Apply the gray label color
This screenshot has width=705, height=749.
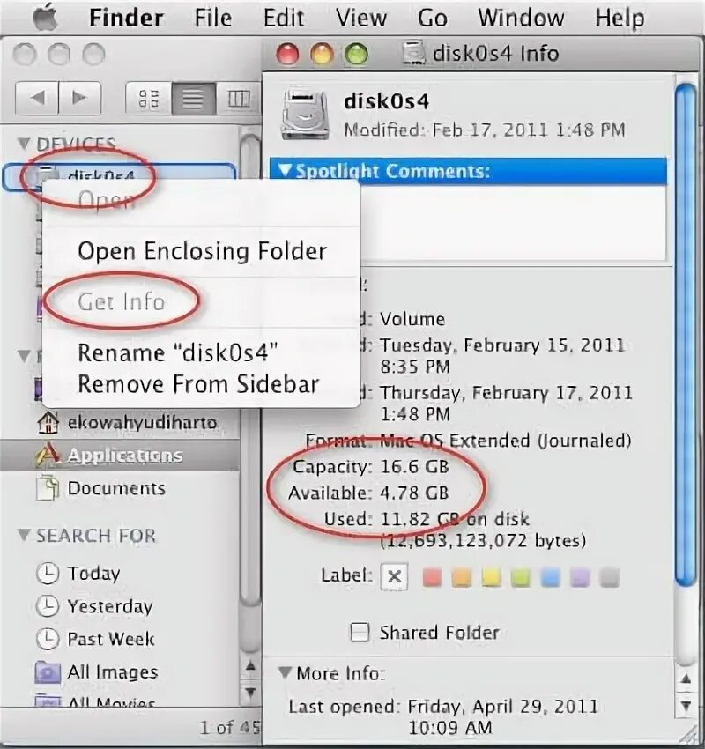(x=610, y=577)
